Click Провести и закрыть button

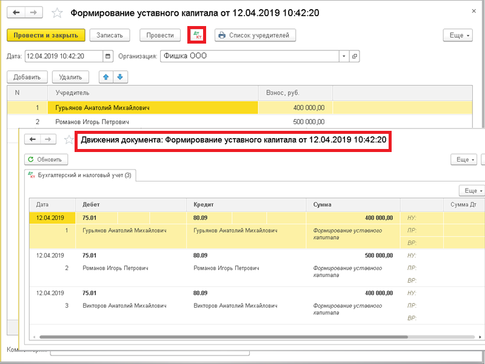pyautogui.click(x=46, y=35)
